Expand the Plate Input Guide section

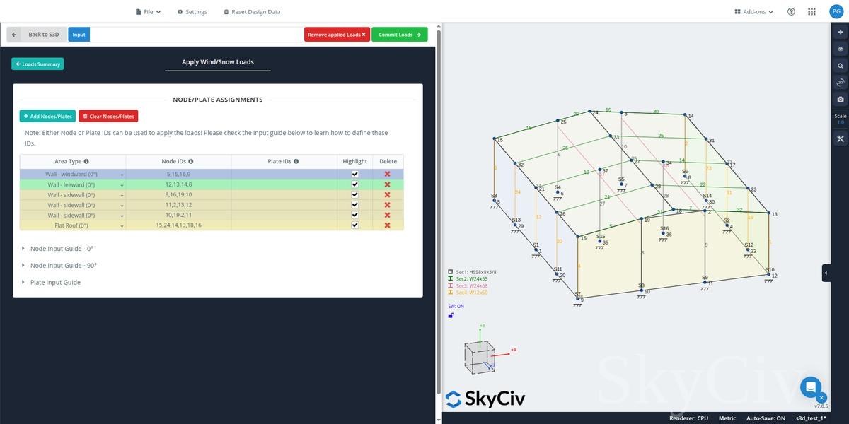pyautogui.click(x=55, y=281)
